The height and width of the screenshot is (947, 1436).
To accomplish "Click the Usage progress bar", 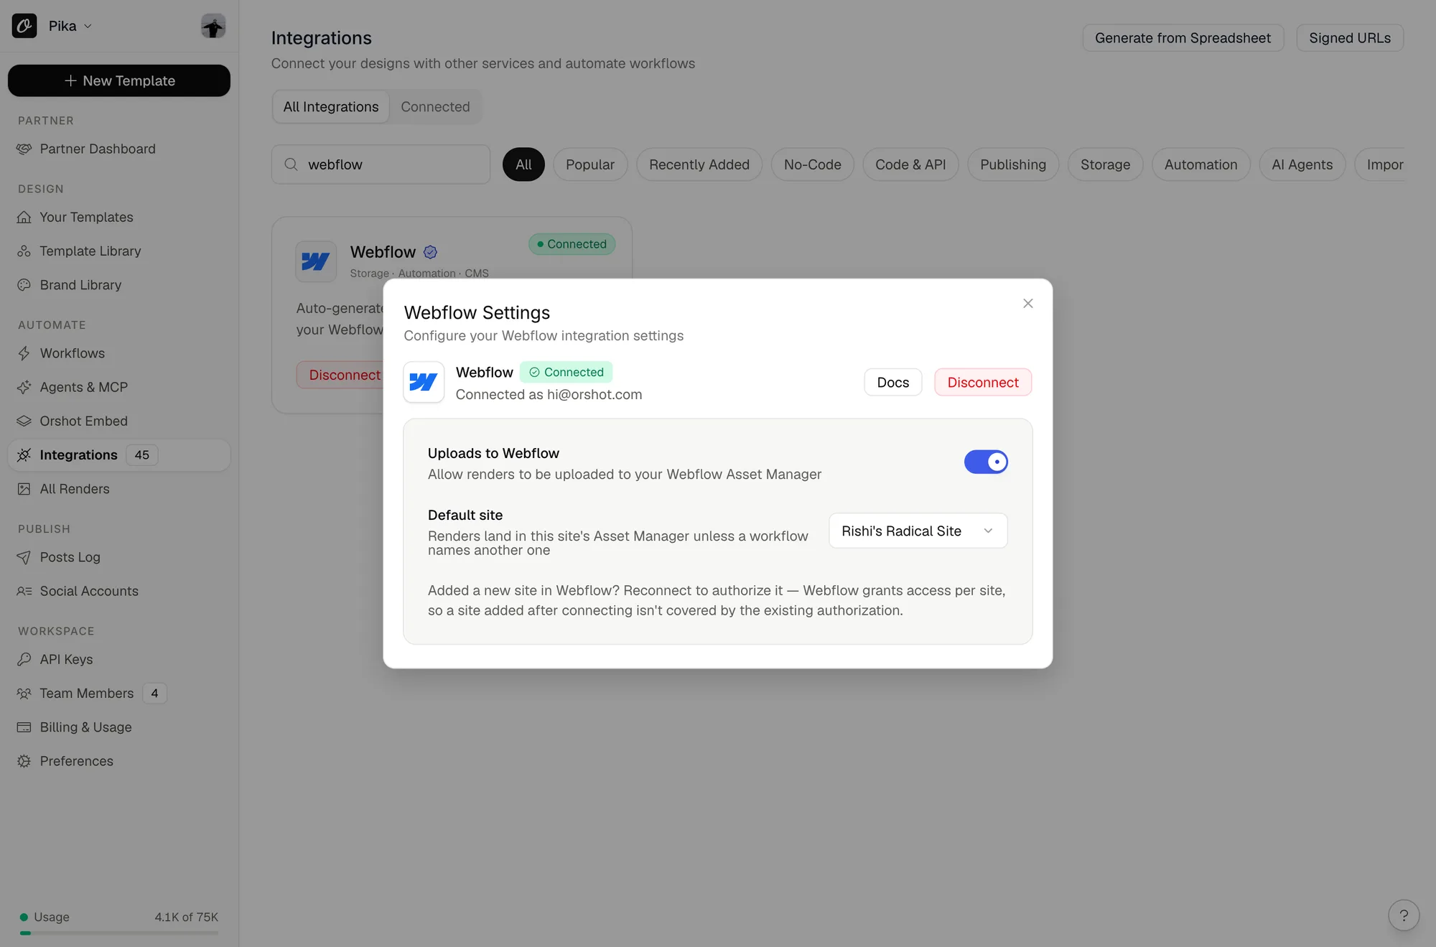I will point(119,933).
